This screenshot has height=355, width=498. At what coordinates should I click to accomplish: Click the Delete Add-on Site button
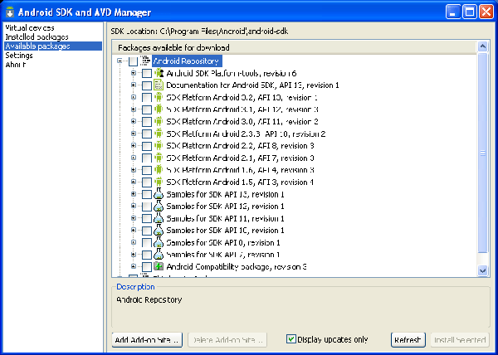point(227,340)
